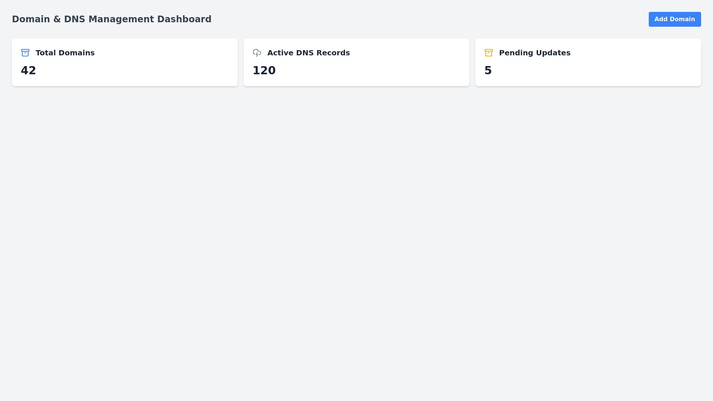The width and height of the screenshot is (713, 401).
Task: Click the yellow archive icon beside Pending Updates
Action: 489,53
